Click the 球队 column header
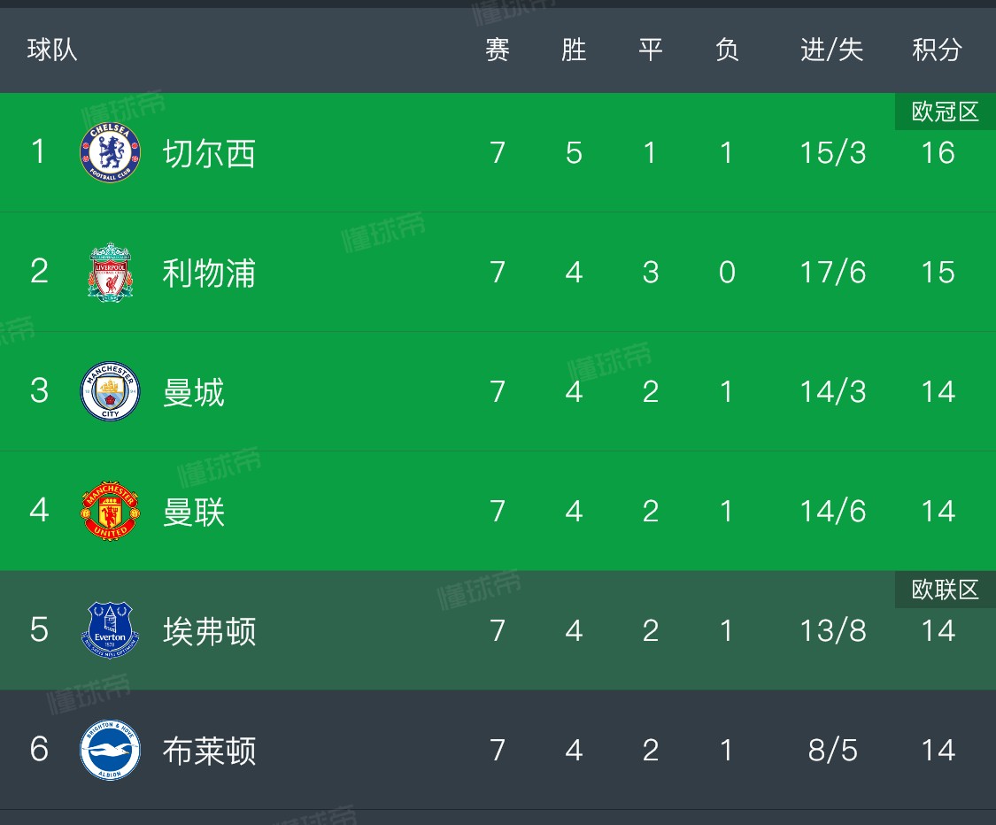 [x=52, y=50]
